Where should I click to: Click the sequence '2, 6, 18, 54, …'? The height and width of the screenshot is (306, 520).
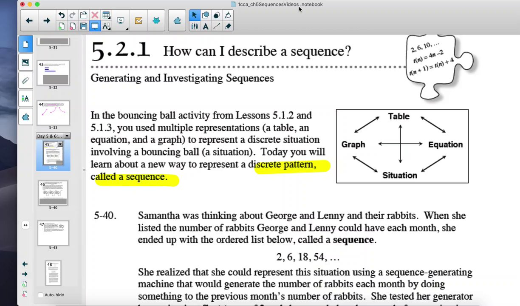coord(308,257)
